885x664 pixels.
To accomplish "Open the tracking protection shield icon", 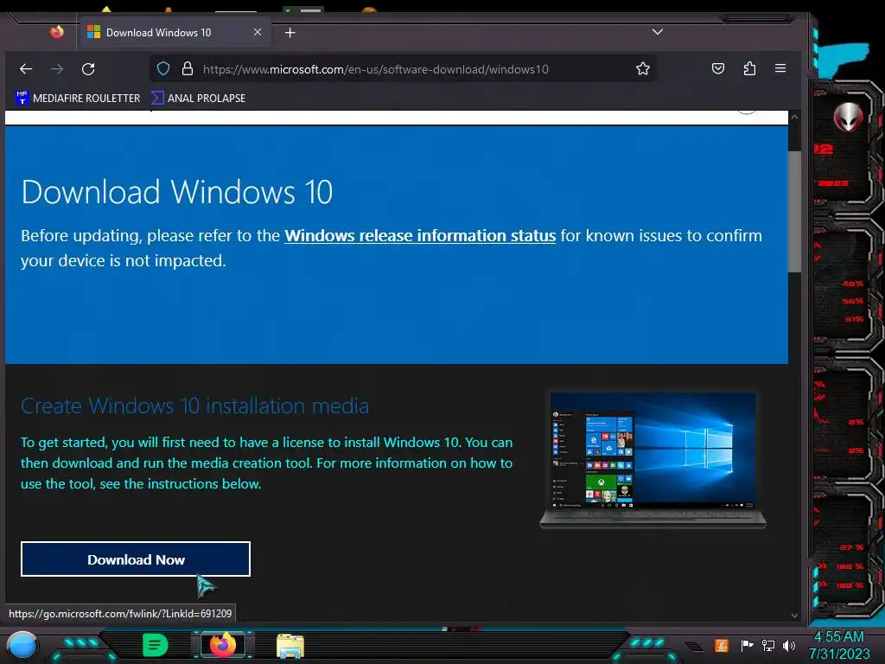I will pos(163,69).
